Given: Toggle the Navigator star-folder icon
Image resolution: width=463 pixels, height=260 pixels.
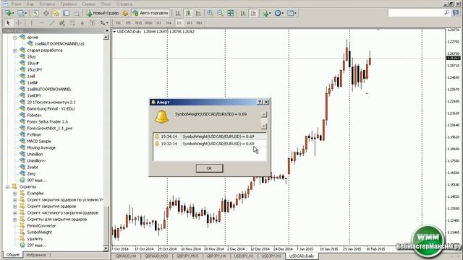Looking at the screenshot, I should [56, 13].
